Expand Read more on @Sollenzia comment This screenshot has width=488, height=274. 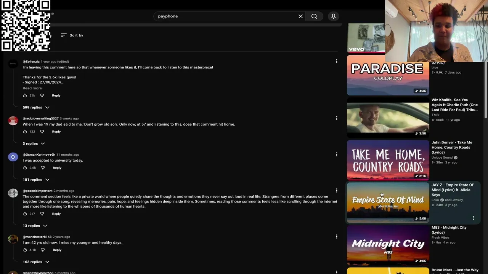32,88
